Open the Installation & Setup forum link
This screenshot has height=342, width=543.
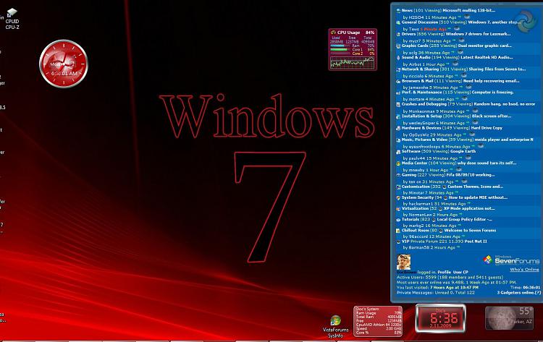pos(421,116)
